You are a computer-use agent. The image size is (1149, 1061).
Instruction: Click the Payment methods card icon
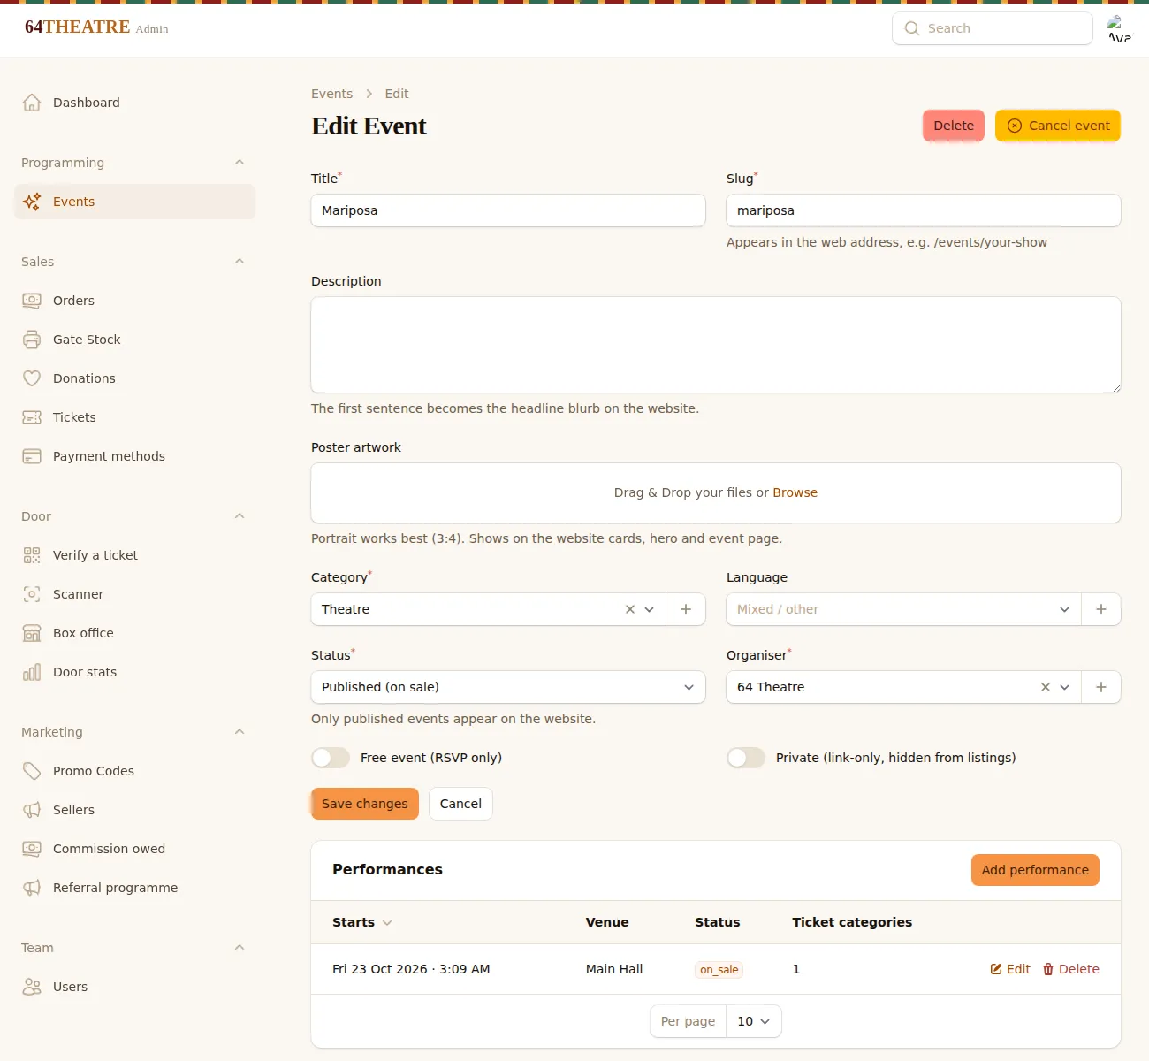(x=32, y=456)
